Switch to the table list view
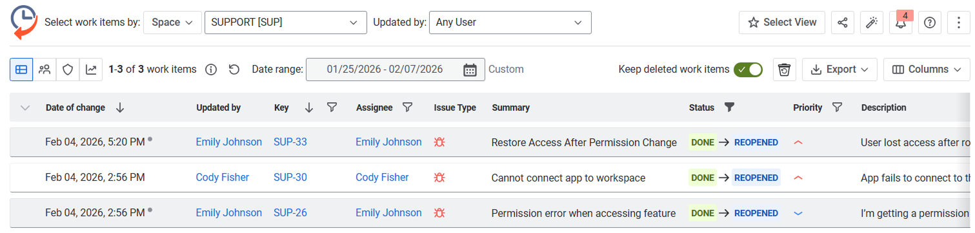 point(21,70)
